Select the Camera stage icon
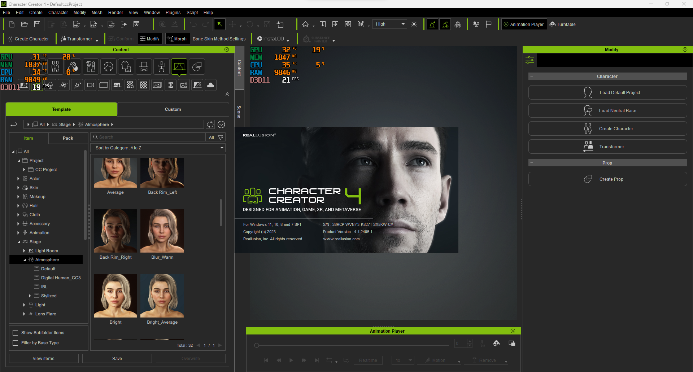 (x=91, y=85)
